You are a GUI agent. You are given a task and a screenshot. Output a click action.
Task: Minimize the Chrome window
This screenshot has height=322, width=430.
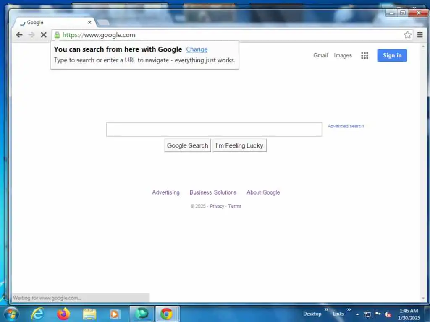[391, 13]
